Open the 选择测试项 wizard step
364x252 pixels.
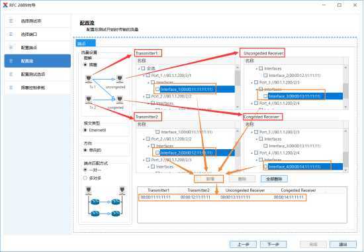[37, 21]
